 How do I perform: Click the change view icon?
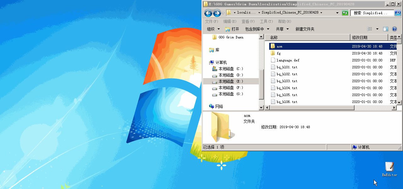[x=370, y=29]
